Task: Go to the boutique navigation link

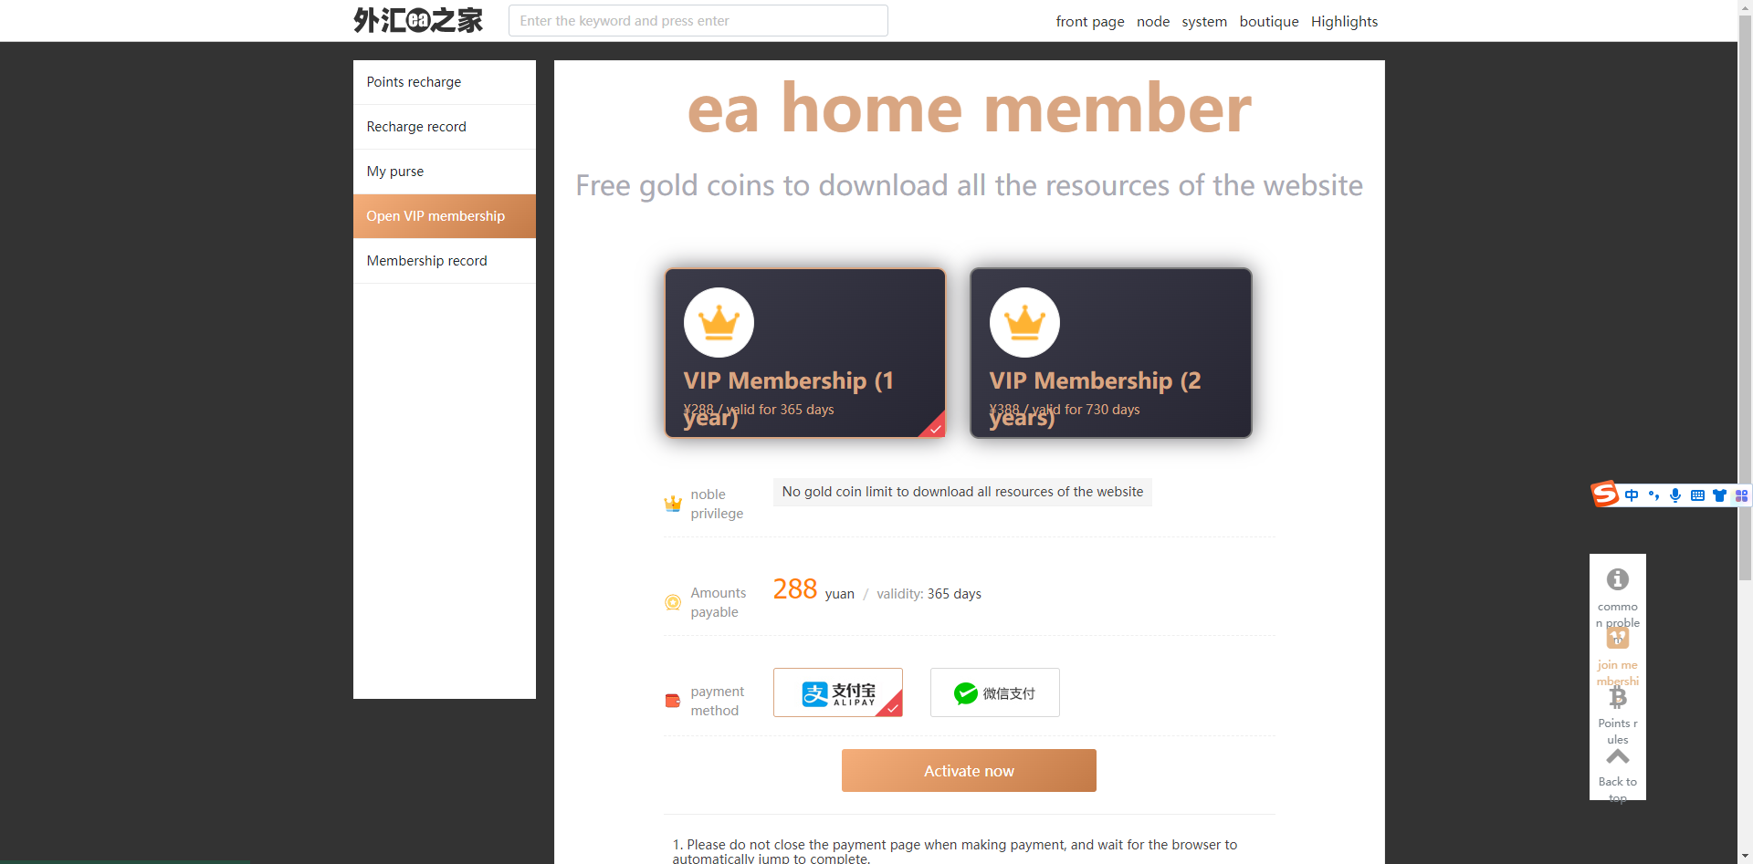Action: (1268, 21)
